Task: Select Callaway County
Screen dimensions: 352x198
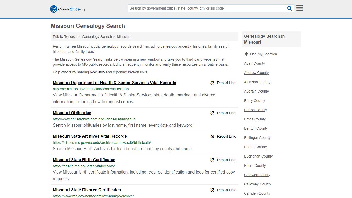Action: [257, 184]
